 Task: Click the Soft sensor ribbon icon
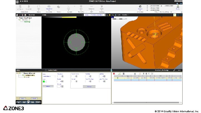click(x=81, y=7)
